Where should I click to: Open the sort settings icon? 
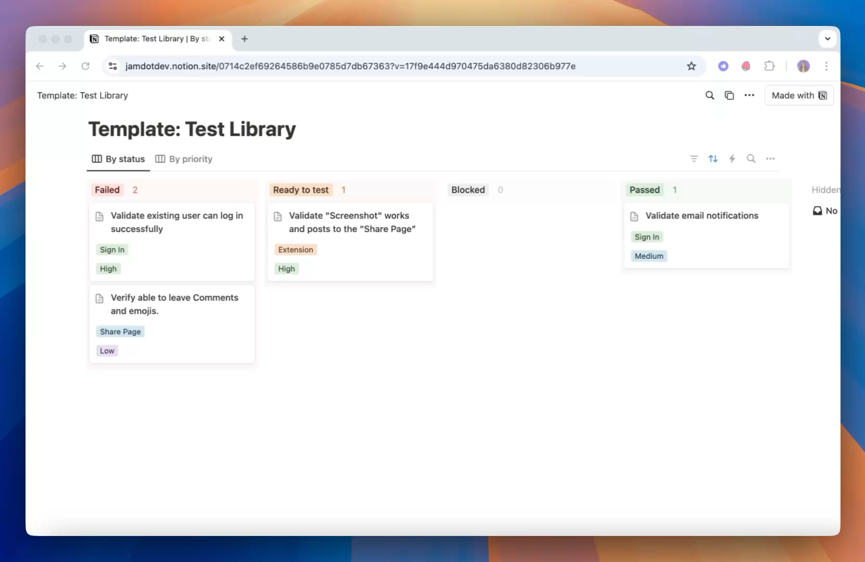coord(713,159)
